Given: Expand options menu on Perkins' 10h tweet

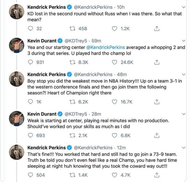Looking at the screenshot, I should [x=184, y=6].
